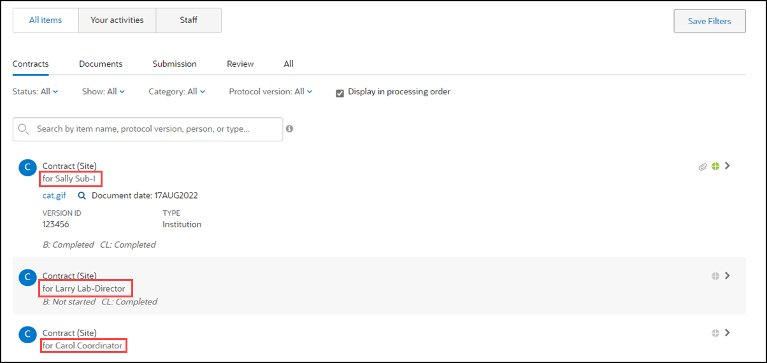Image resolution: width=767 pixels, height=363 pixels.
Task: Expand the Carol Coordinator contract chevron
Action: [728, 332]
